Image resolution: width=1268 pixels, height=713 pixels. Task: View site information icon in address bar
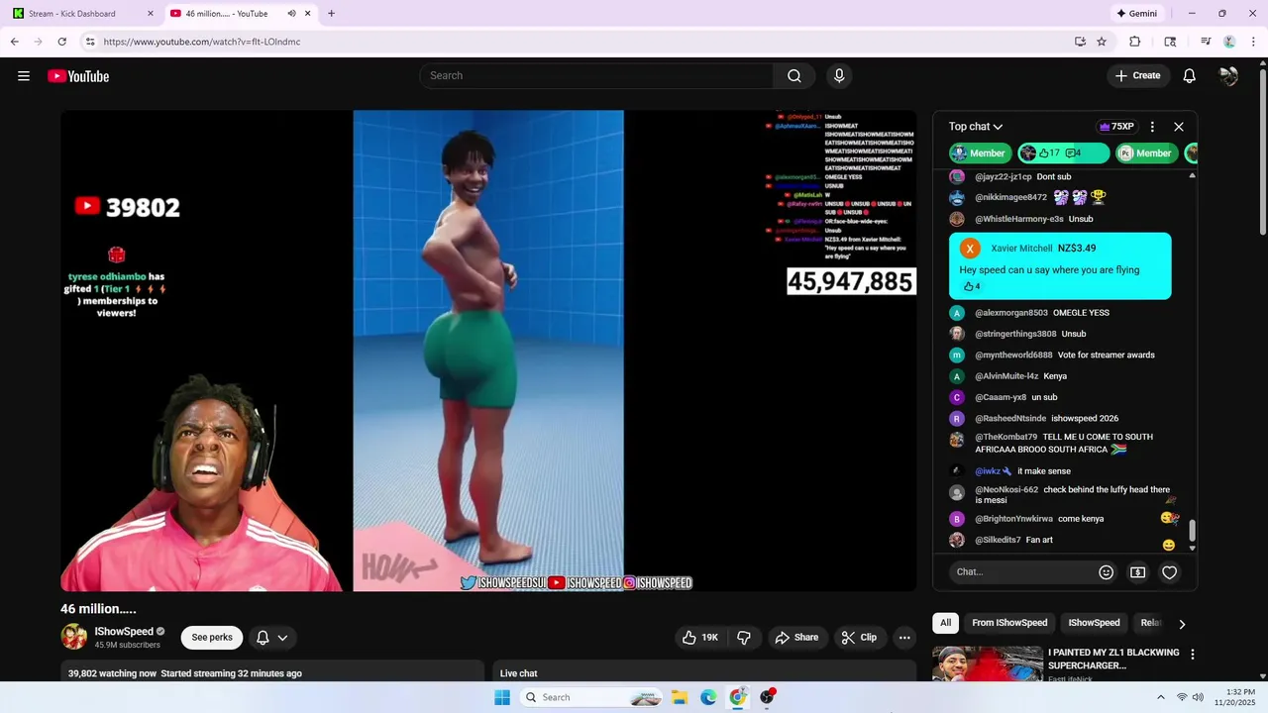click(90, 42)
